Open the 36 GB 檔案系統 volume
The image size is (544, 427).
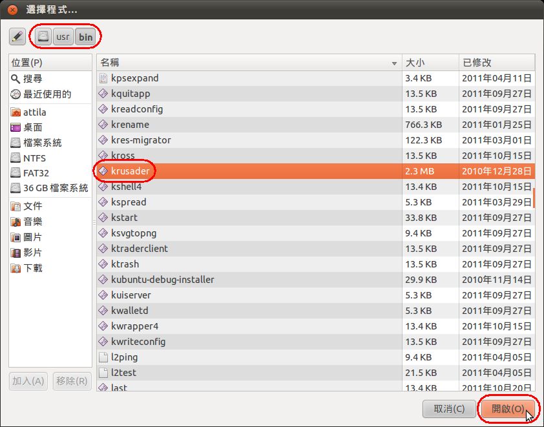point(50,188)
